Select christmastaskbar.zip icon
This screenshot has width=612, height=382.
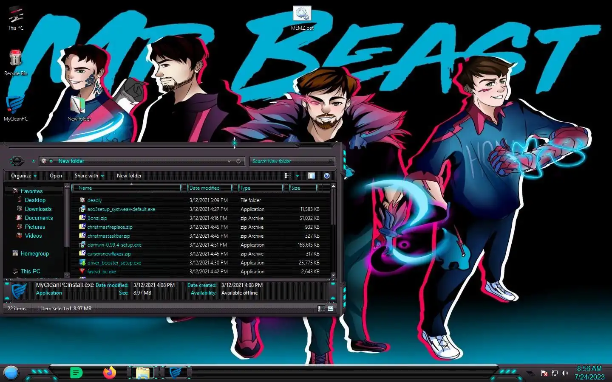click(x=82, y=236)
